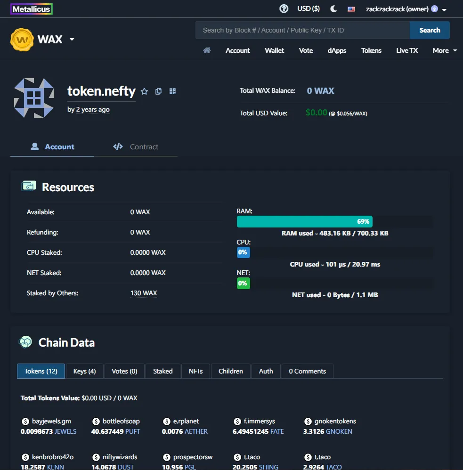Open the 0 Comments tab
The image size is (463, 470).
click(308, 371)
